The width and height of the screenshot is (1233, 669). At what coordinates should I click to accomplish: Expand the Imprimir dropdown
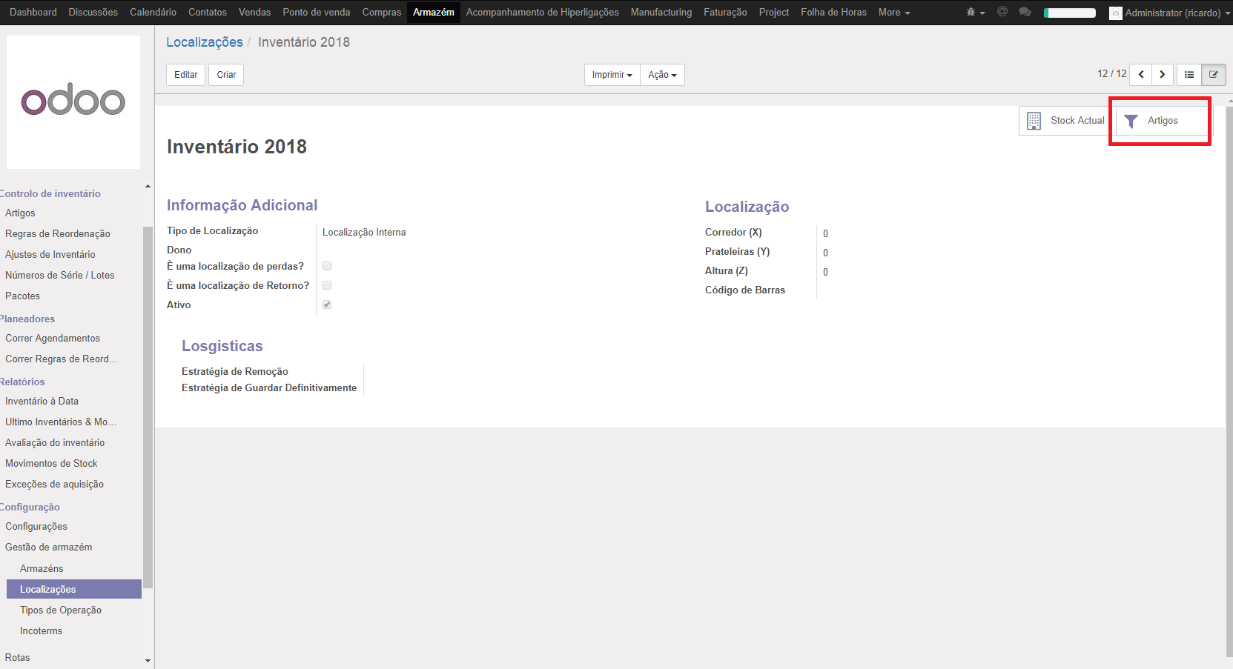pos(612,75)
